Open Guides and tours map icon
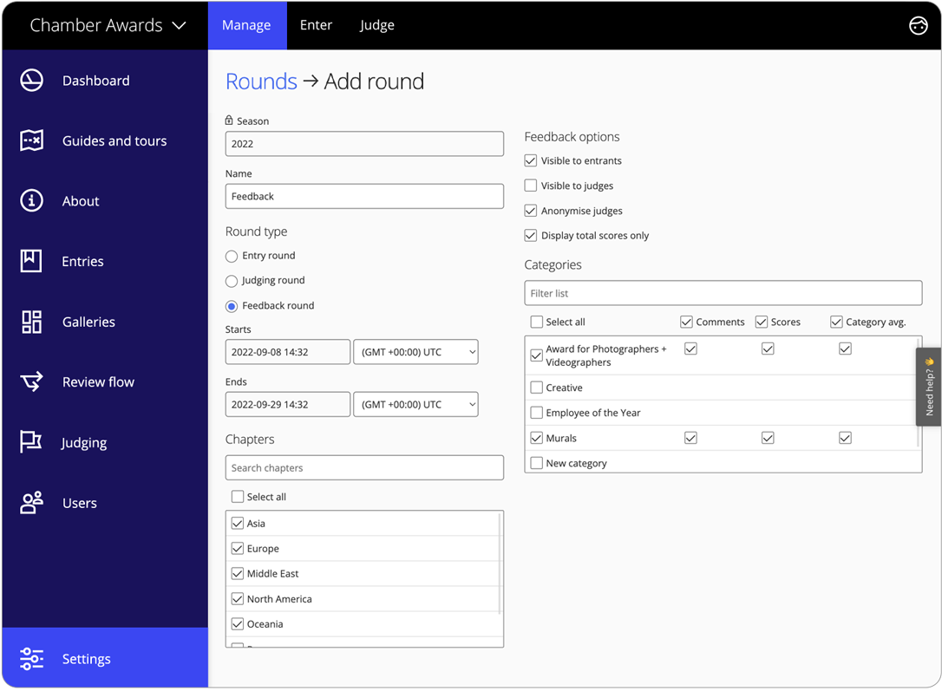 [x=32, y=140]
